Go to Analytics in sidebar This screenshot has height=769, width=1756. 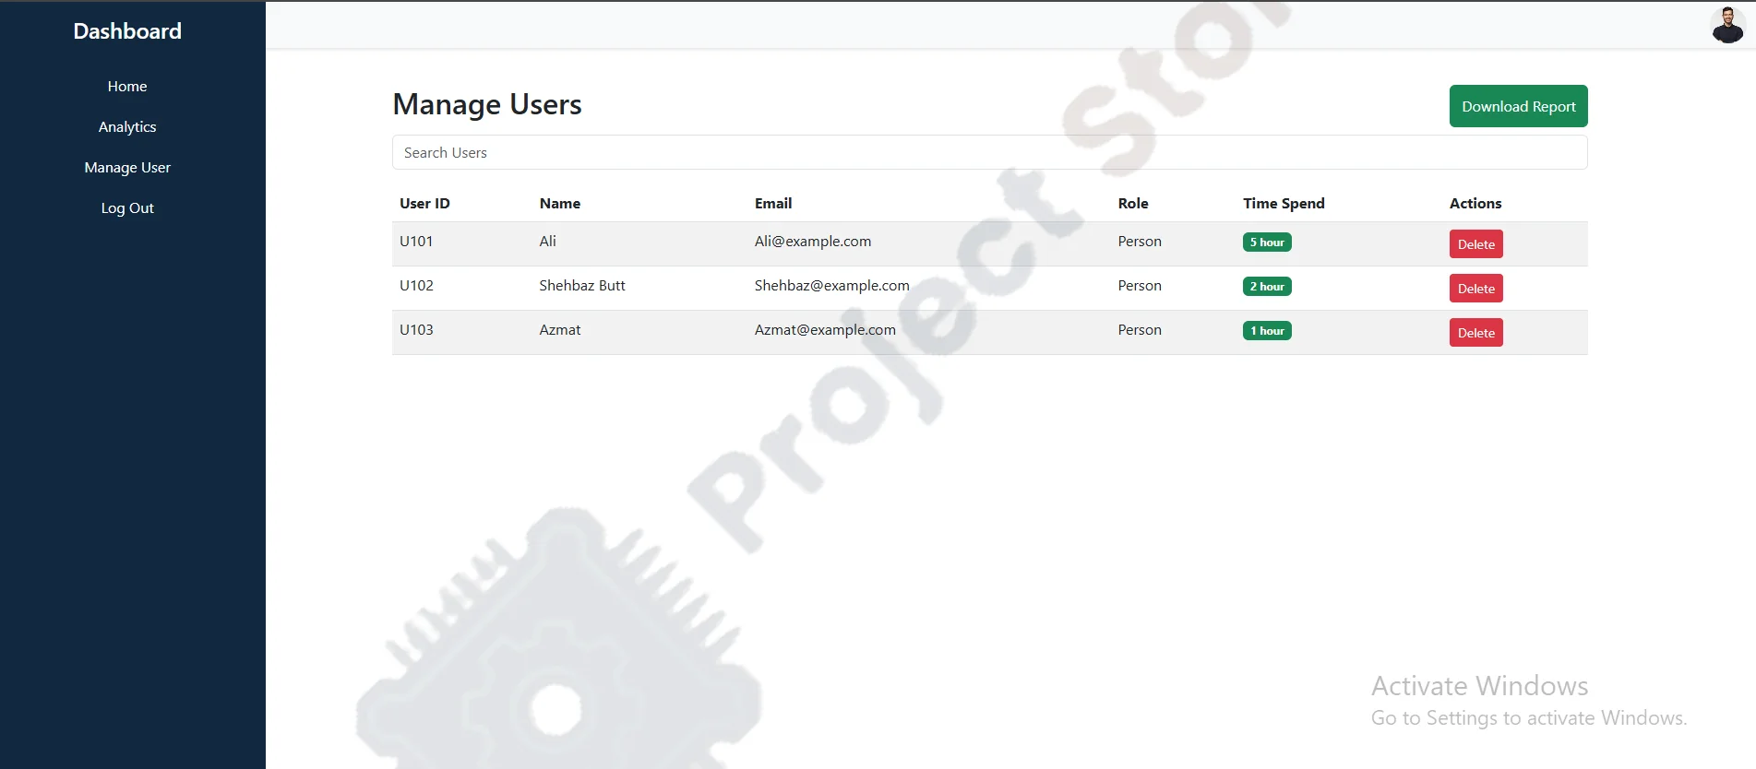pyautogui.click(x=127, y=127)
